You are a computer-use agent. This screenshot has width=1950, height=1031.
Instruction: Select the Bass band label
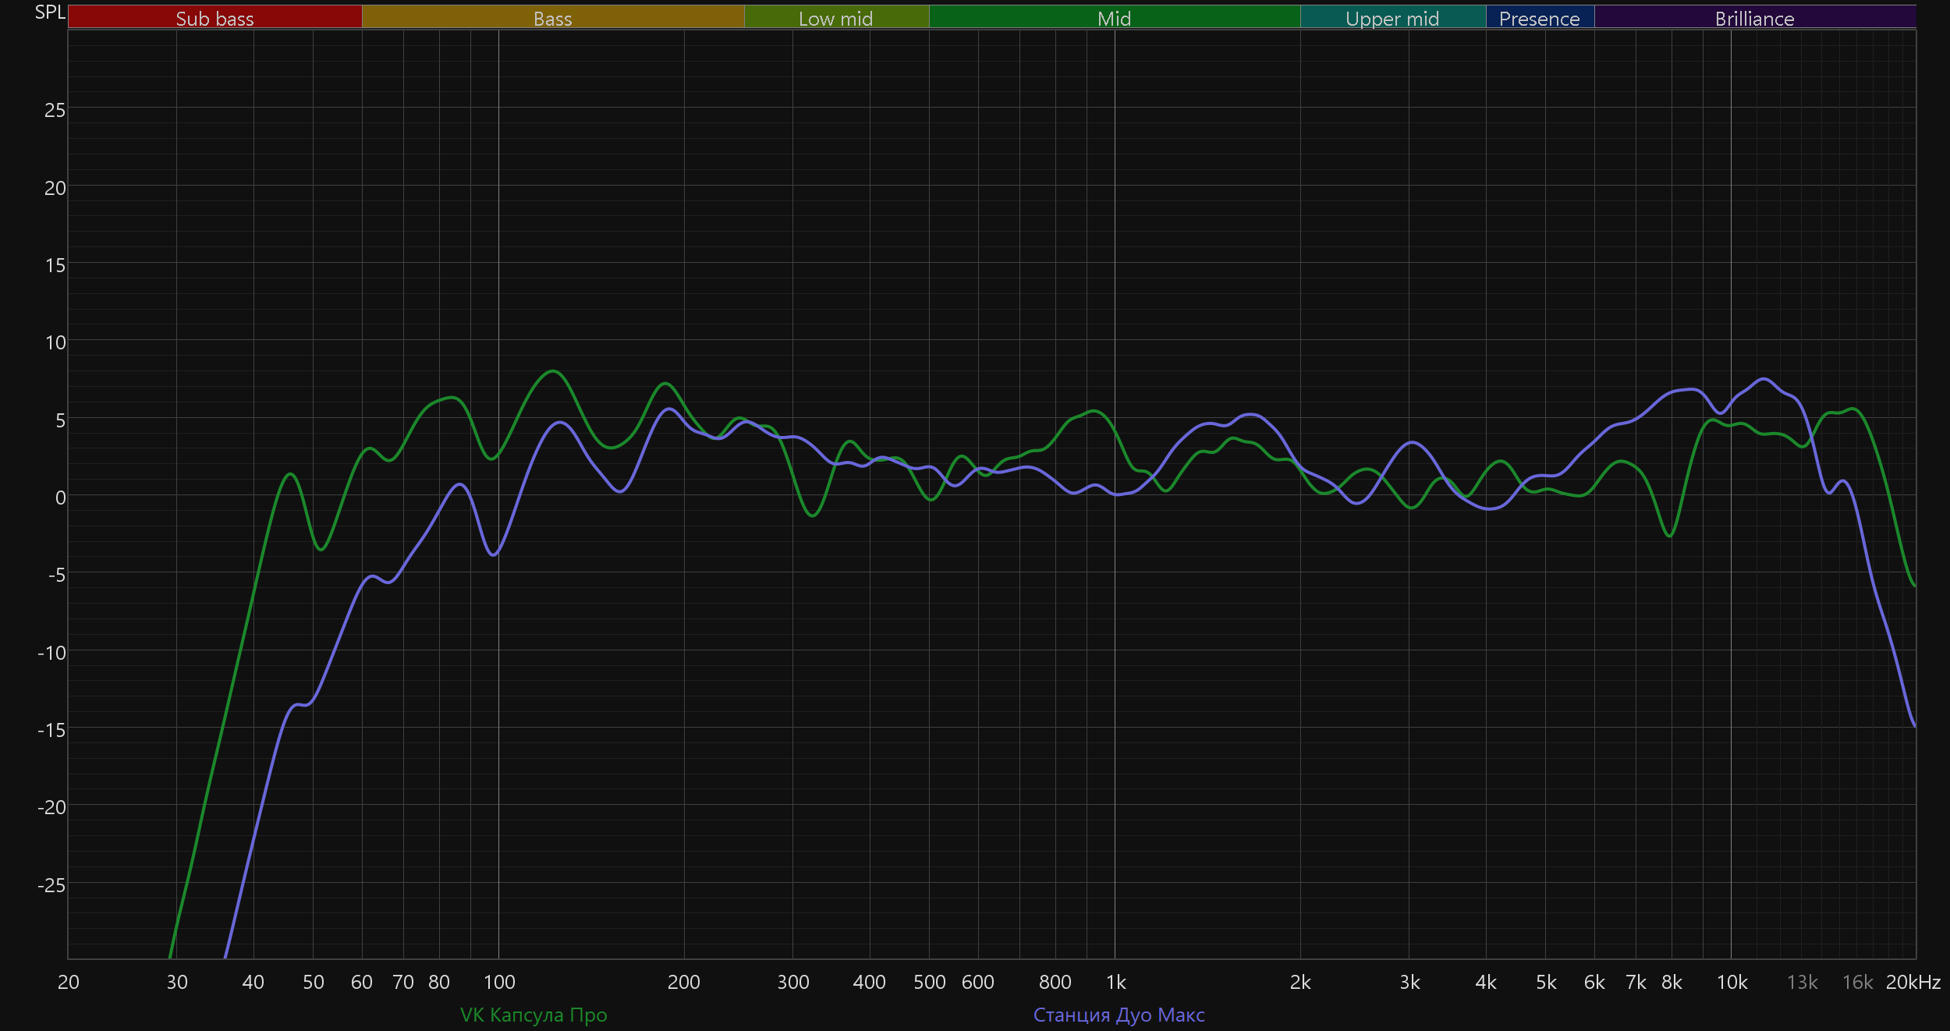[552, 18]
